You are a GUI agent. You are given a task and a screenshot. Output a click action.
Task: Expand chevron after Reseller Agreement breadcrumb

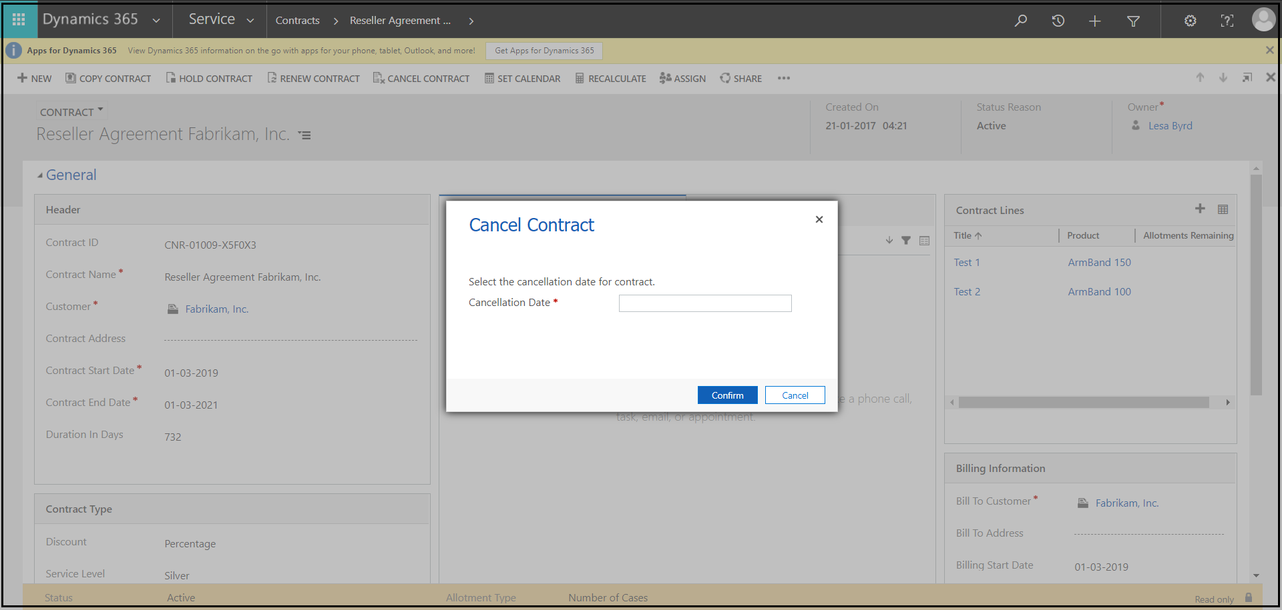471,21
